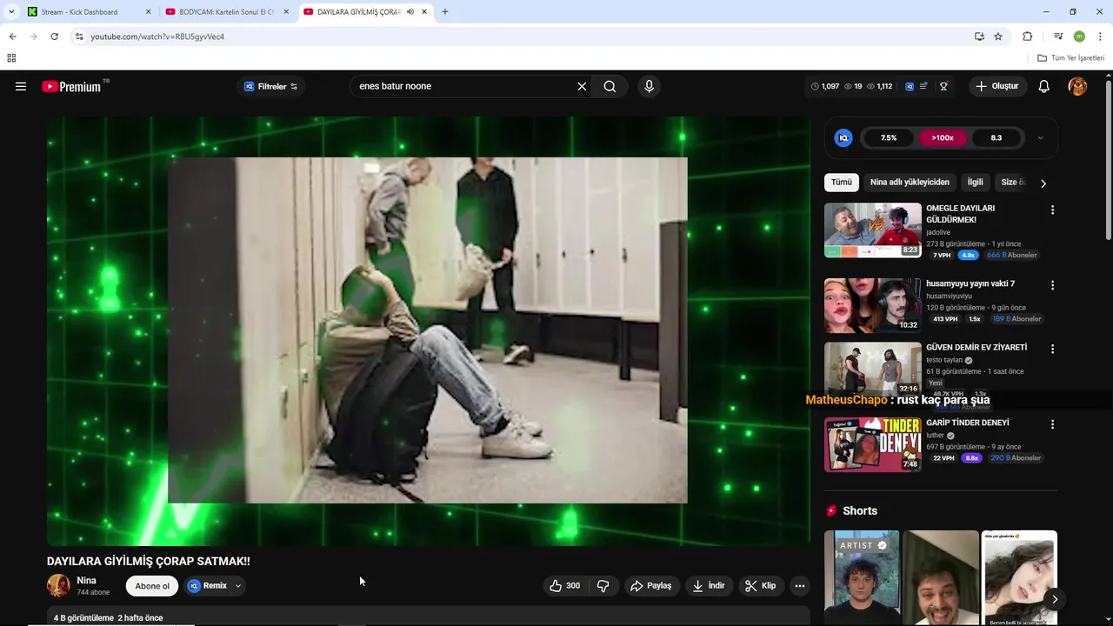The width and height of the screenshot is (1113, 626).
Task: Click the 8.3 vidIQ score pill
Action: 996,137
